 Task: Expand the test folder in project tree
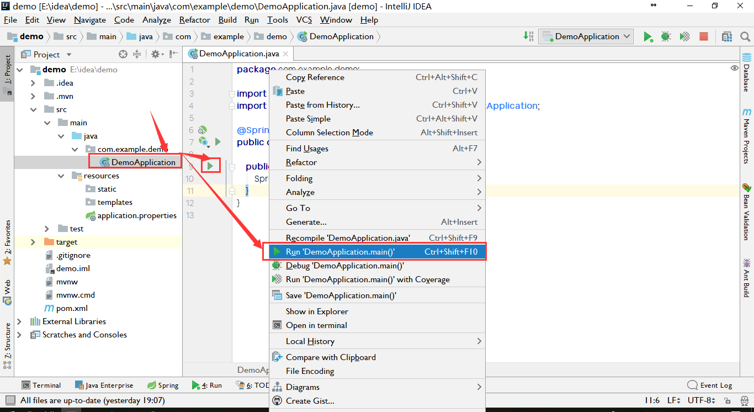click(x=47, y=229)
